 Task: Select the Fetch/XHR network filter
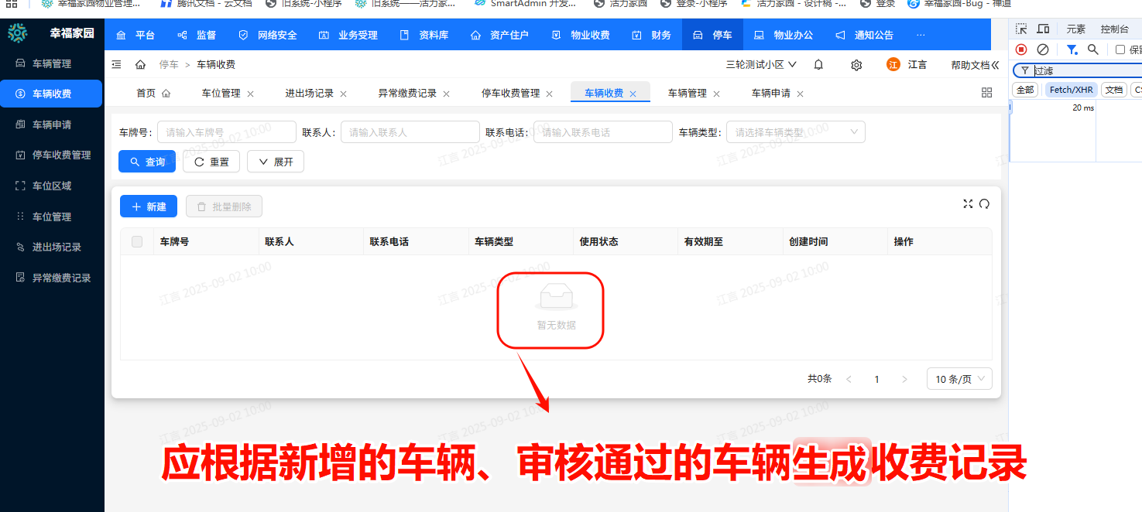(1072, 90)
